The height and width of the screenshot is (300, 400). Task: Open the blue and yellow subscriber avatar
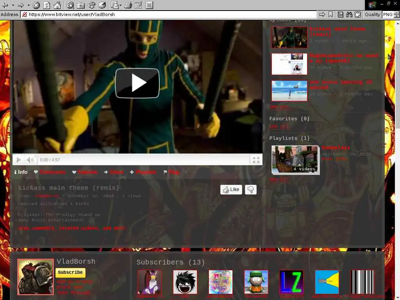coord(327,282)
